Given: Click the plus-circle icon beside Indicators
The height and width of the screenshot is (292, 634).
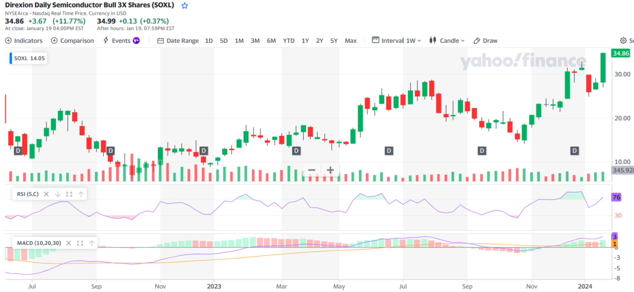Looking at the screenshot, I should coord(8,41).
